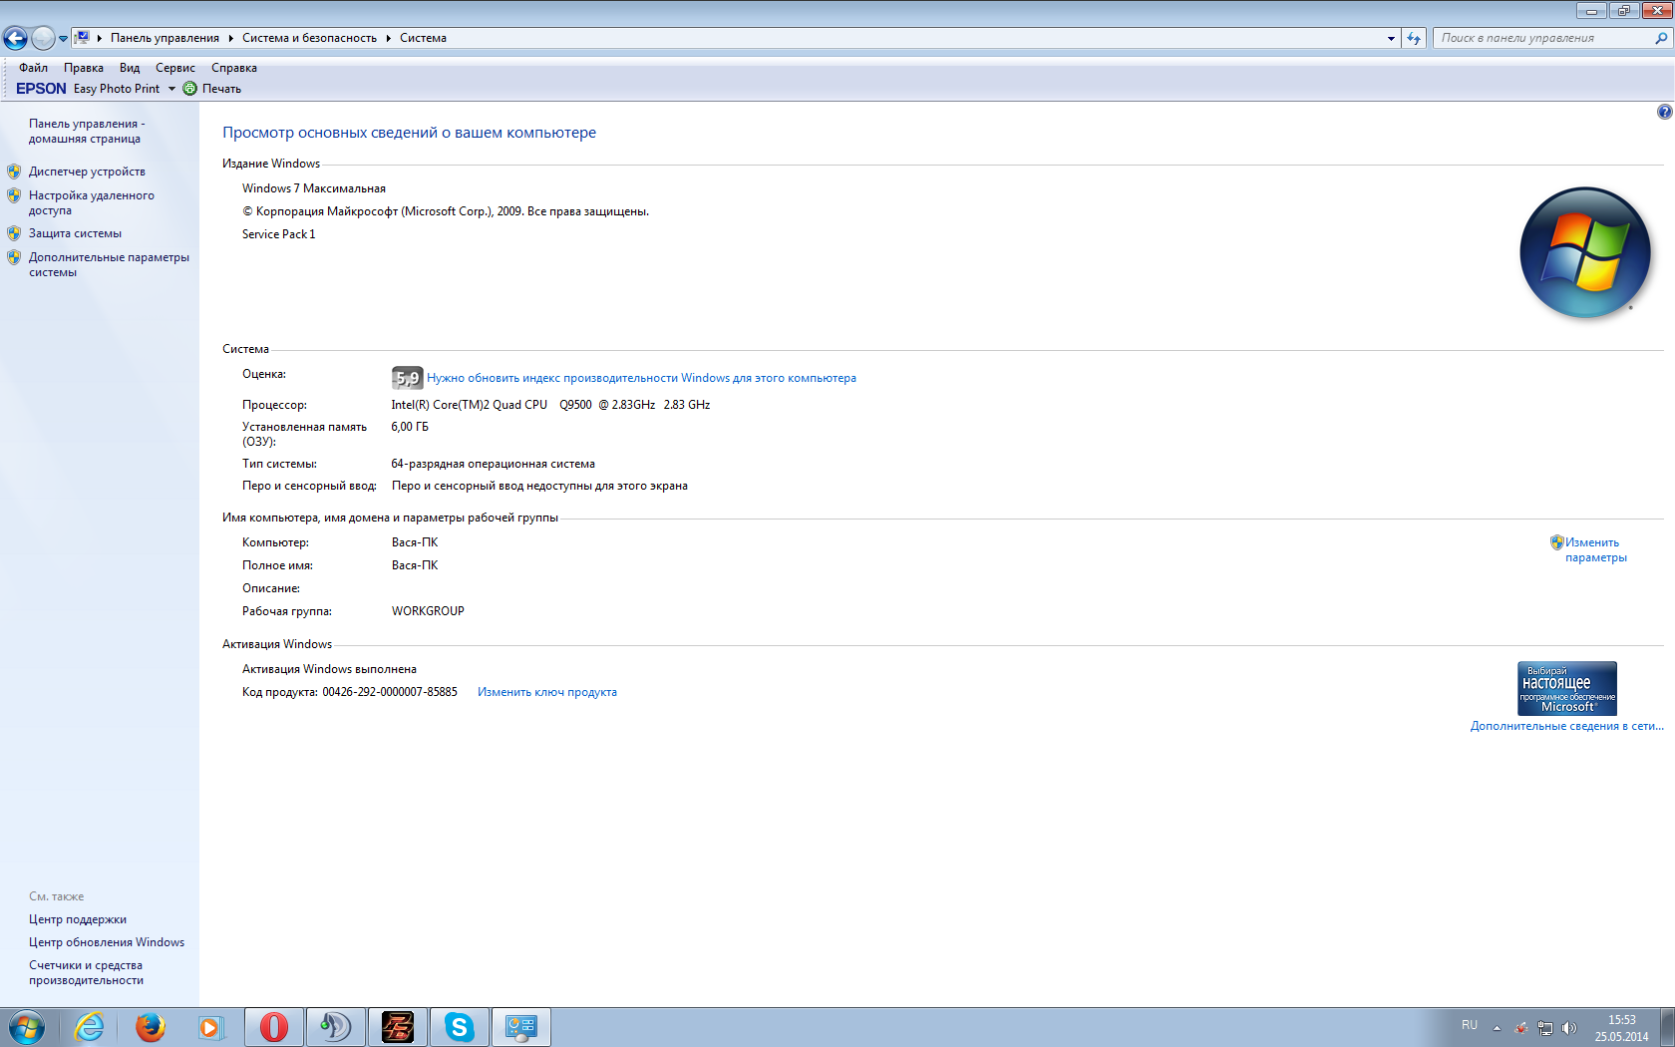The image size is (1675, 1047).
Task: Click the magnifier search icon
Action: [1661, 38]
